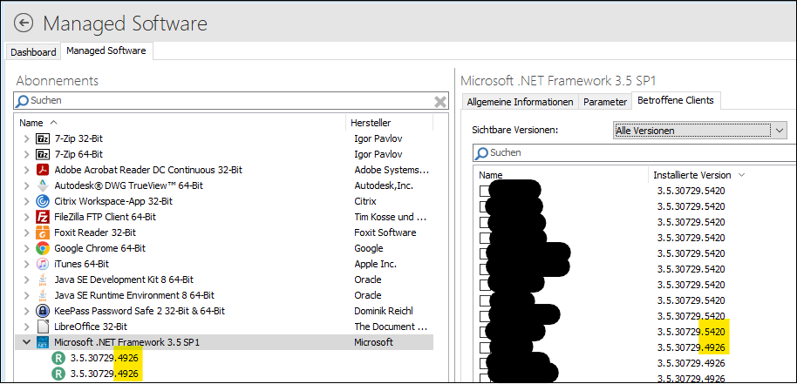
Task: Click the iTunes 64-Bit icon
Action: (42, 265)
